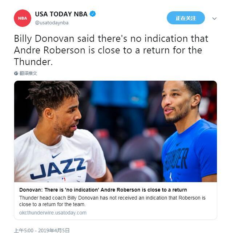
Task: Click the NBA logo on blue Thunder shirt
Action: tap(171, 177)
